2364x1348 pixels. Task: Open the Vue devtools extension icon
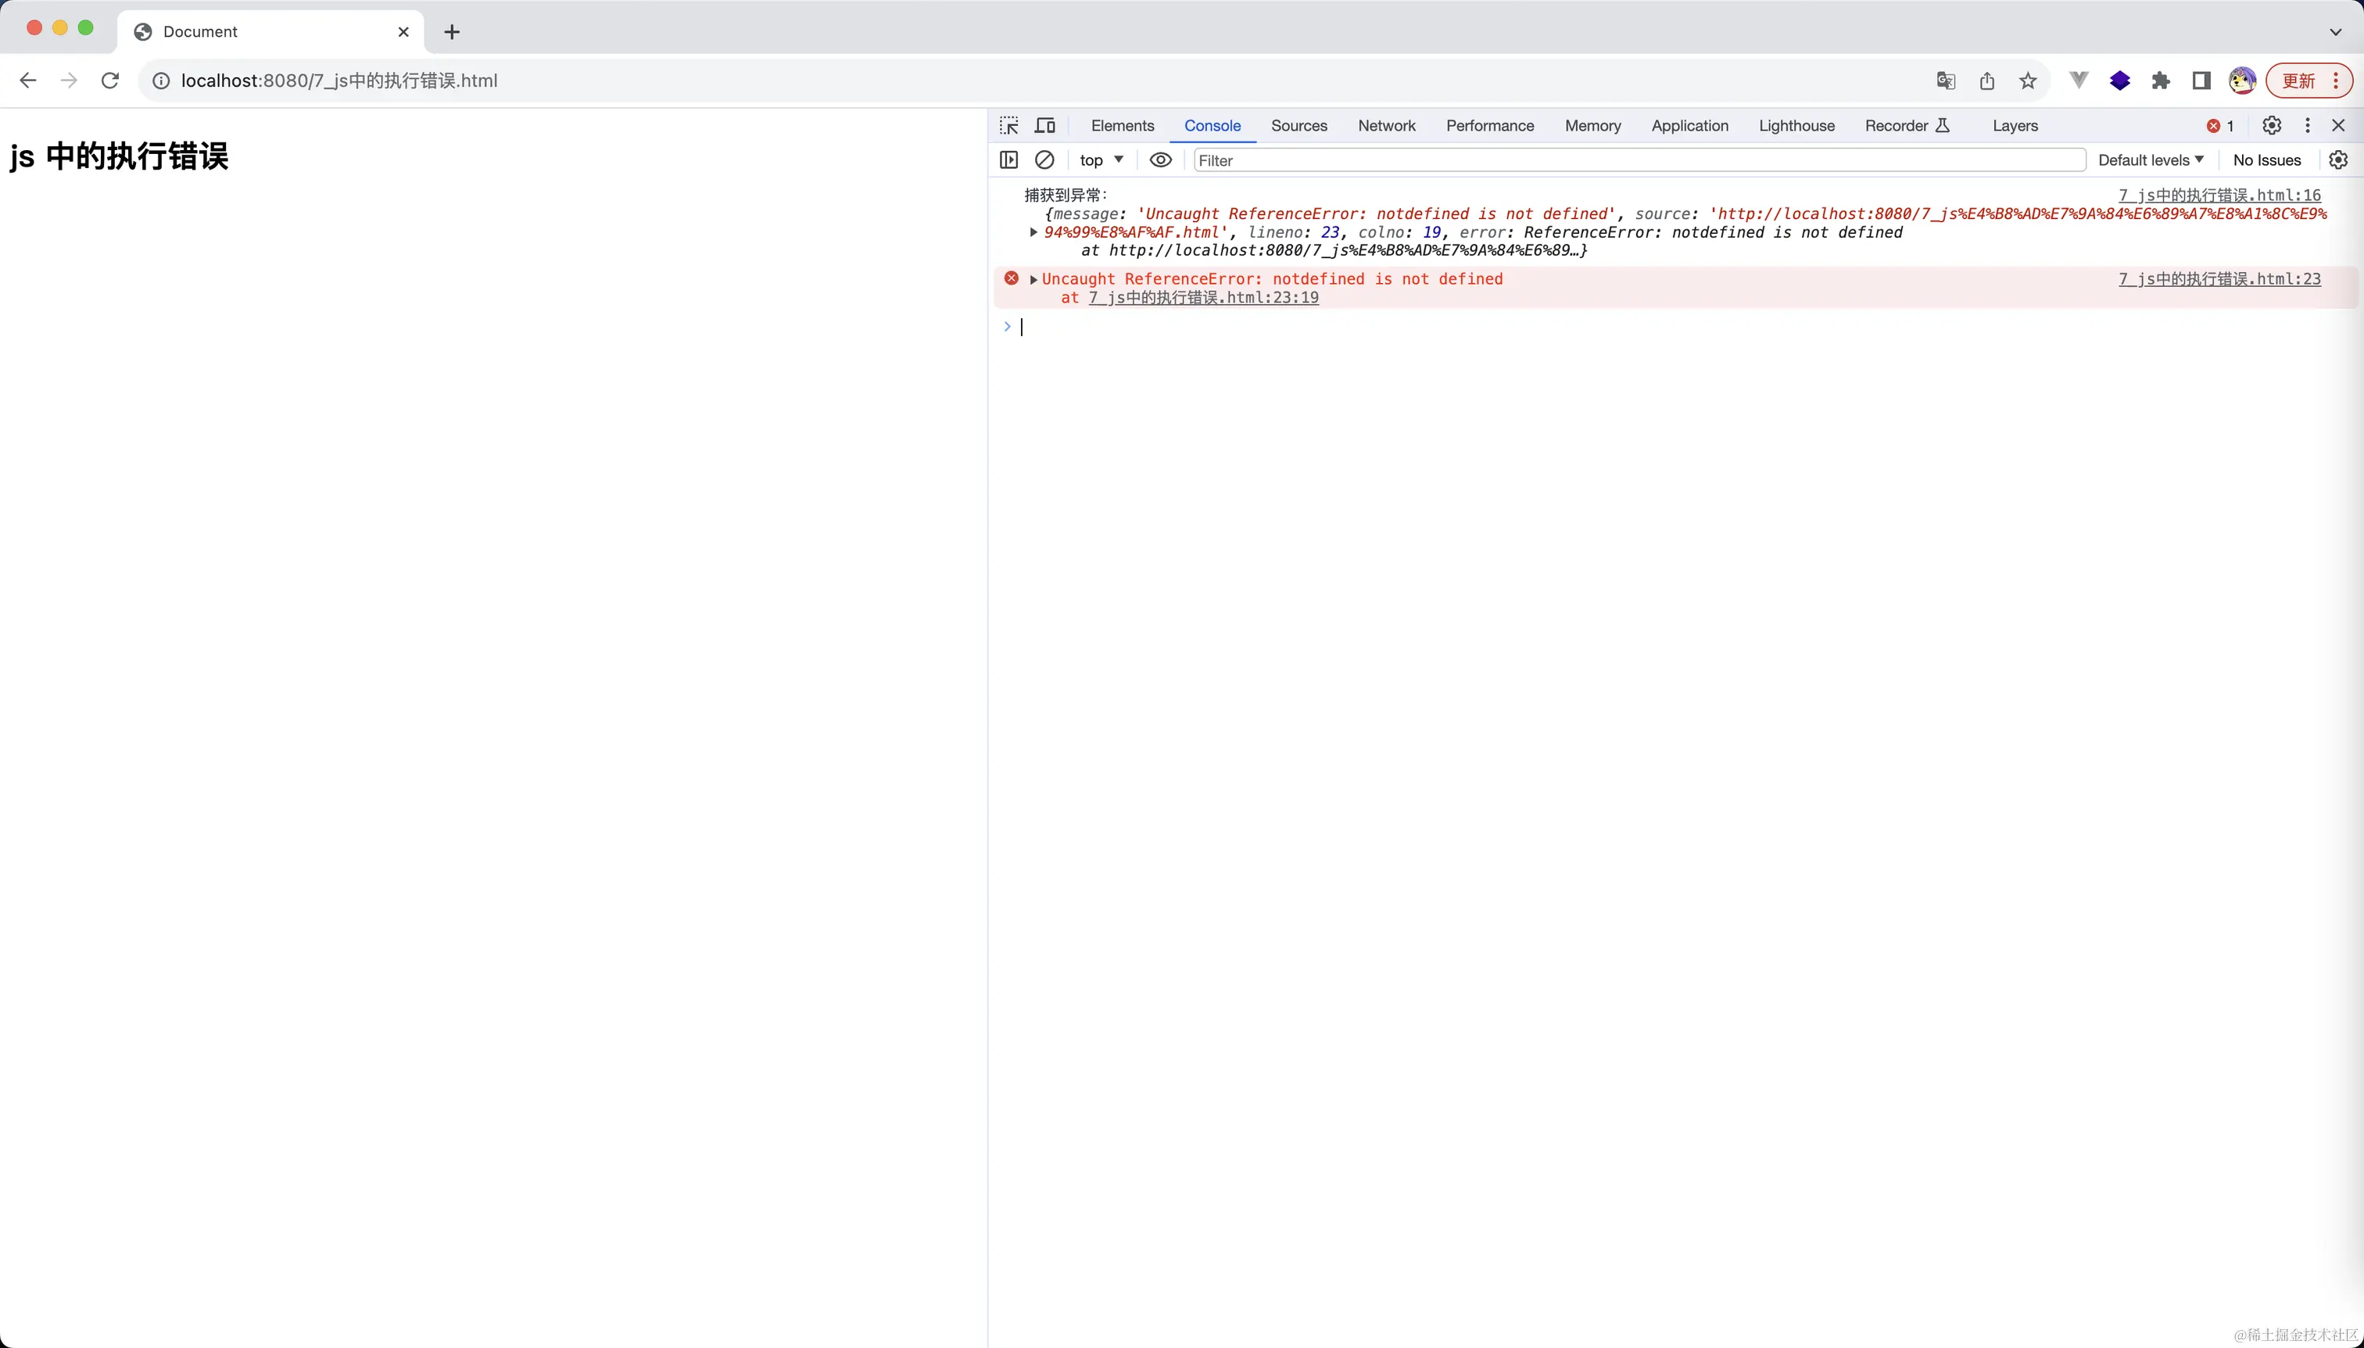pyautogui.click(x=2078, y=81)
